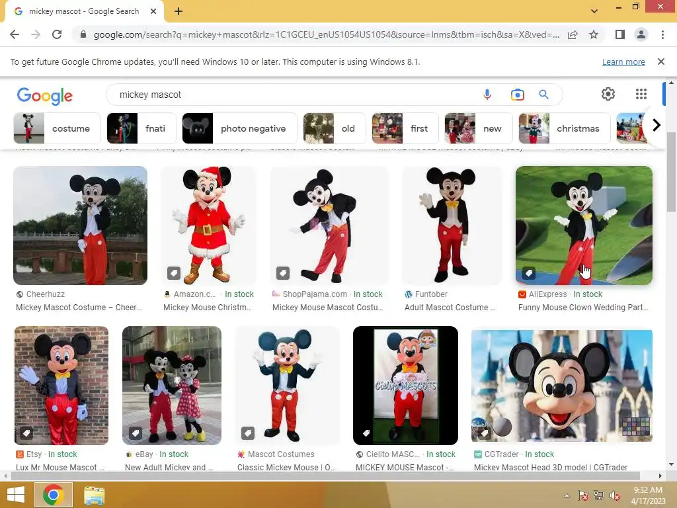The width and height of the screenshot is (677, 508).
Task: Open the AliExpress Funny Mouse image
Action: pos(584,226)
